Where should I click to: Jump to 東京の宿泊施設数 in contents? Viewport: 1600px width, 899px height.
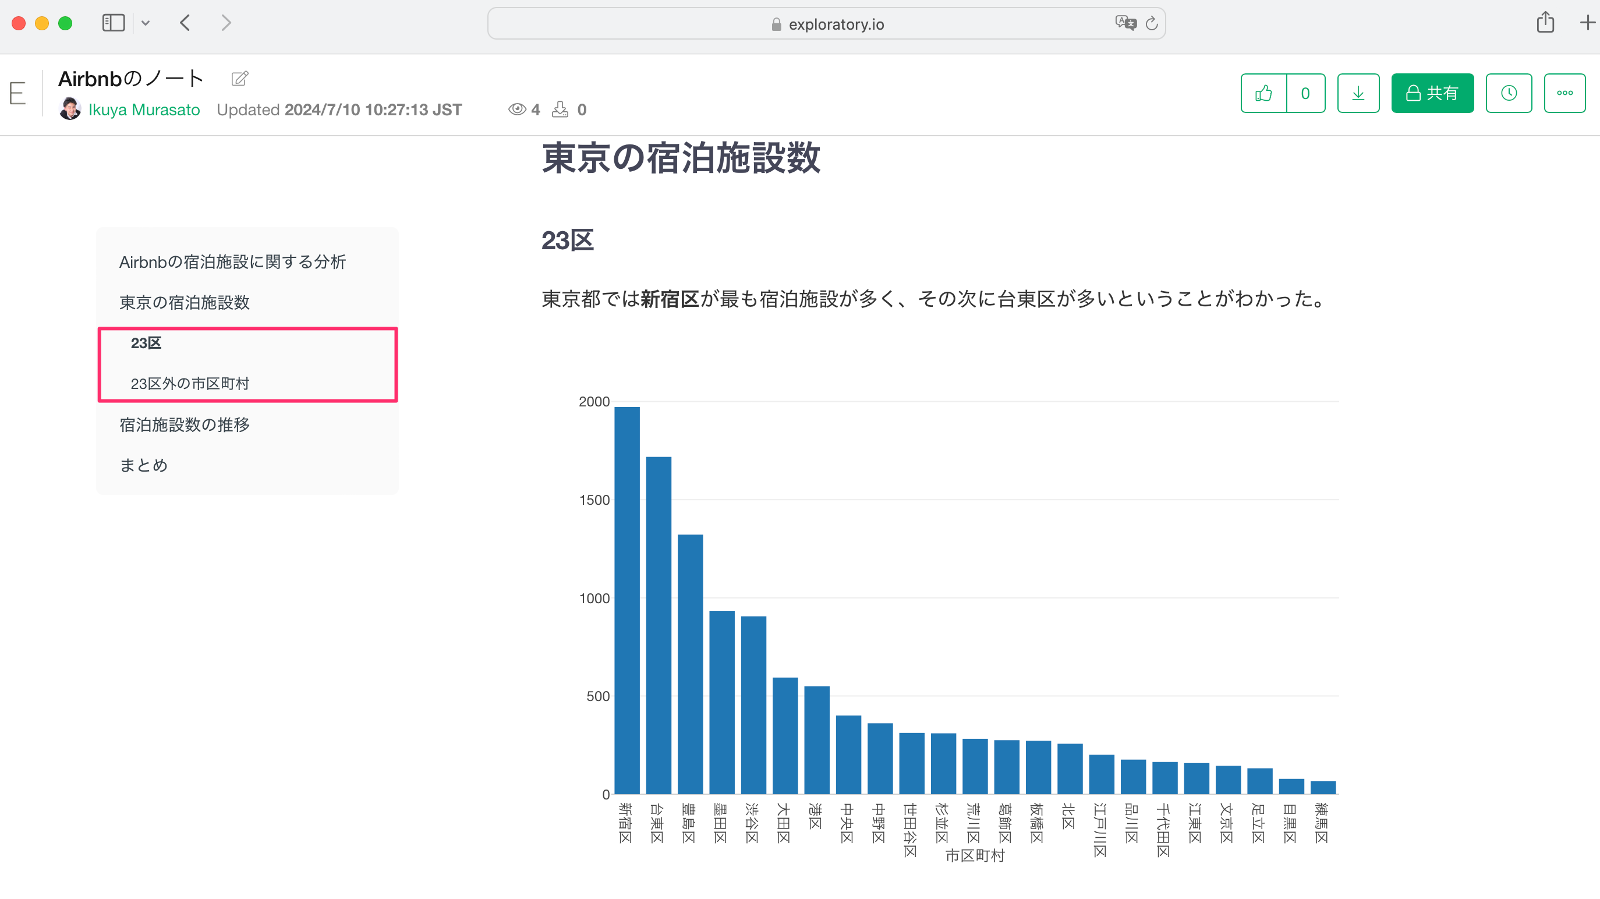pos(185,303)
